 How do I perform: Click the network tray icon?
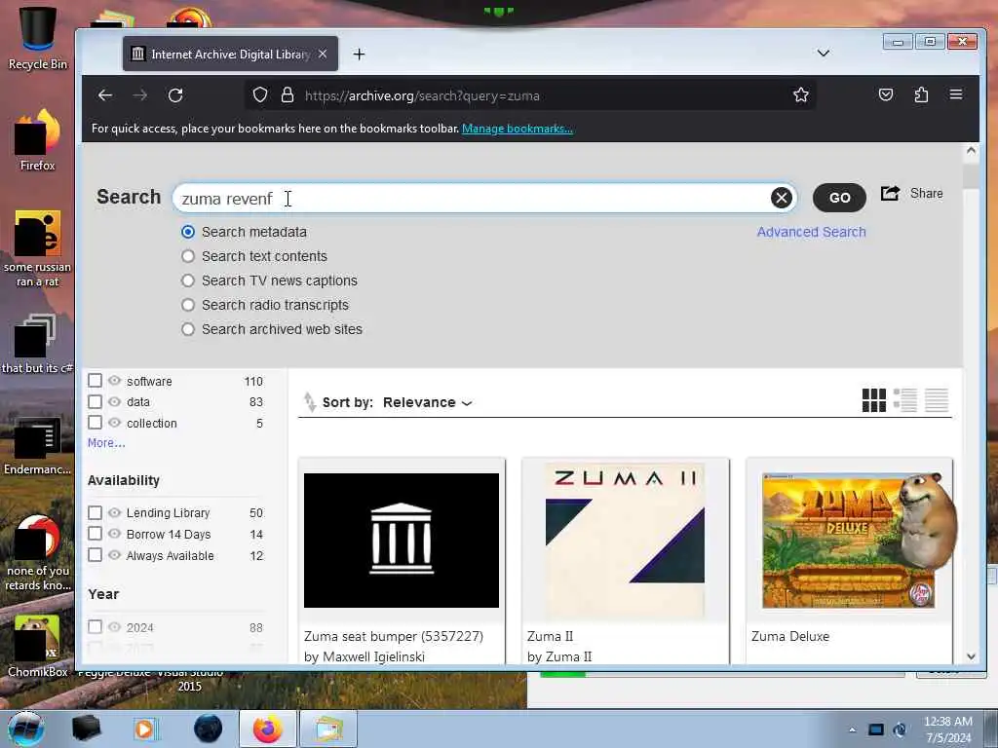[x=876, y=729]
